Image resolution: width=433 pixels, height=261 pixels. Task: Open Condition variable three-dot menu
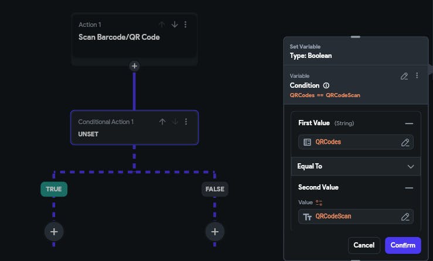417,76
